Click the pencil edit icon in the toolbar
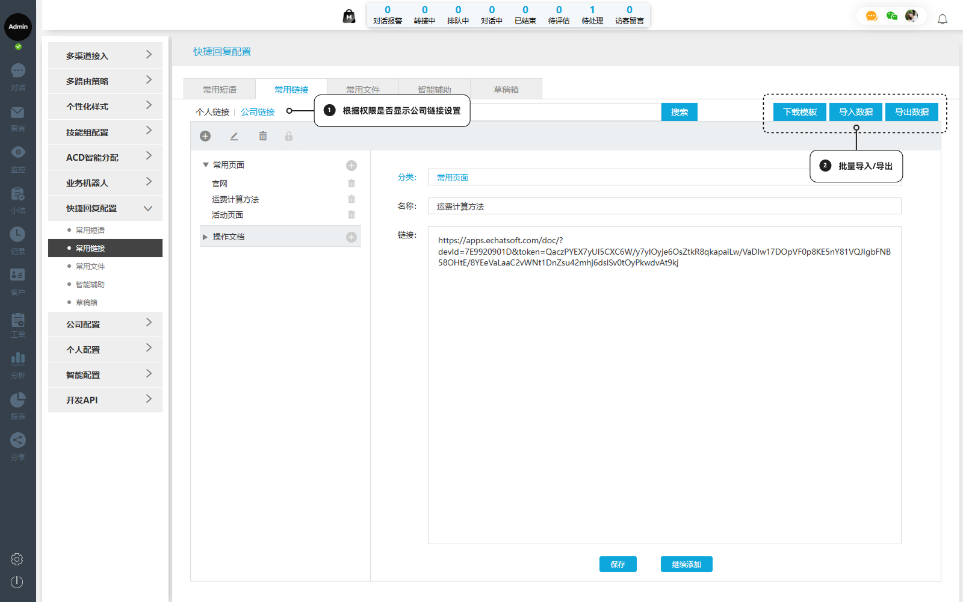This screenshot has width=963, height=602. [x=234, y=136]
